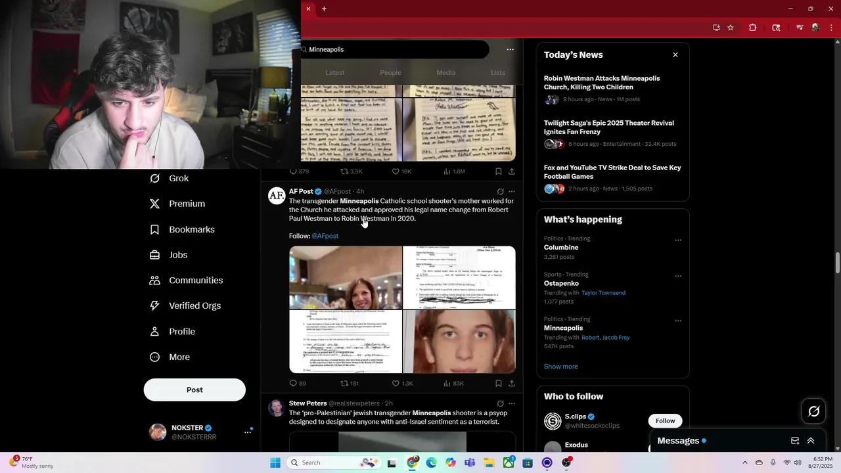Repost AF Post tweet with 181 reposts
Image resolution: width=841 pixels, height=473 pixels.
[x=350, y=383]
